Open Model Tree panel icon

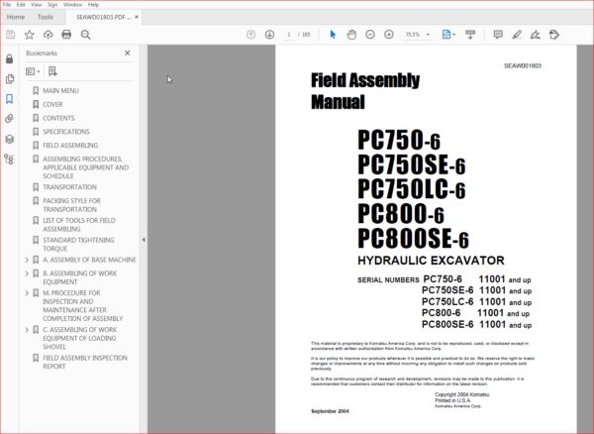coord(9,160)
